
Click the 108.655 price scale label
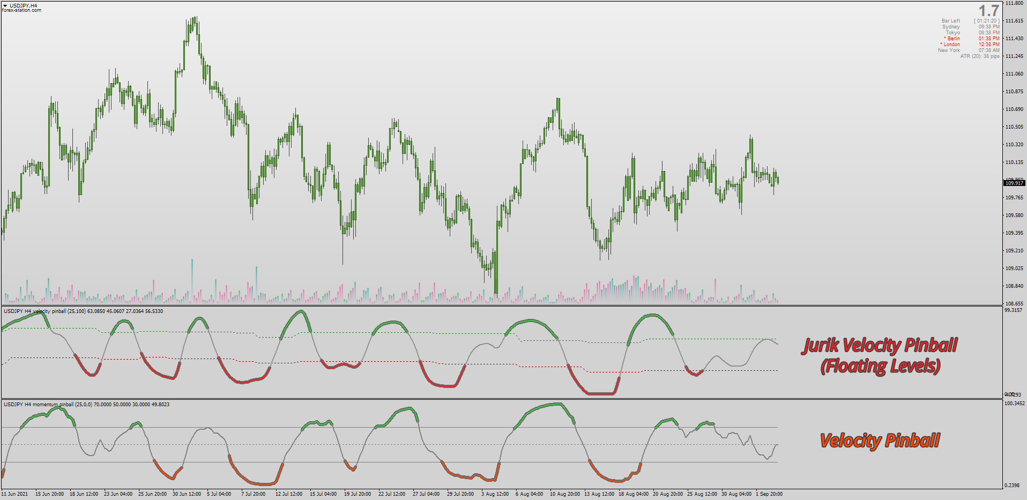click(1014, 304)
